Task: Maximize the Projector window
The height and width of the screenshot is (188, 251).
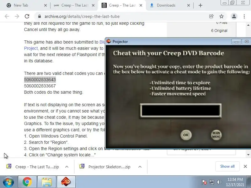Action: [246, 42]
